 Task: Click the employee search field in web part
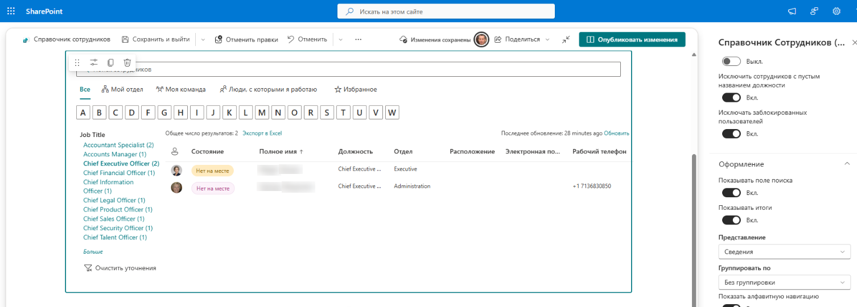(x=348, y=69)
